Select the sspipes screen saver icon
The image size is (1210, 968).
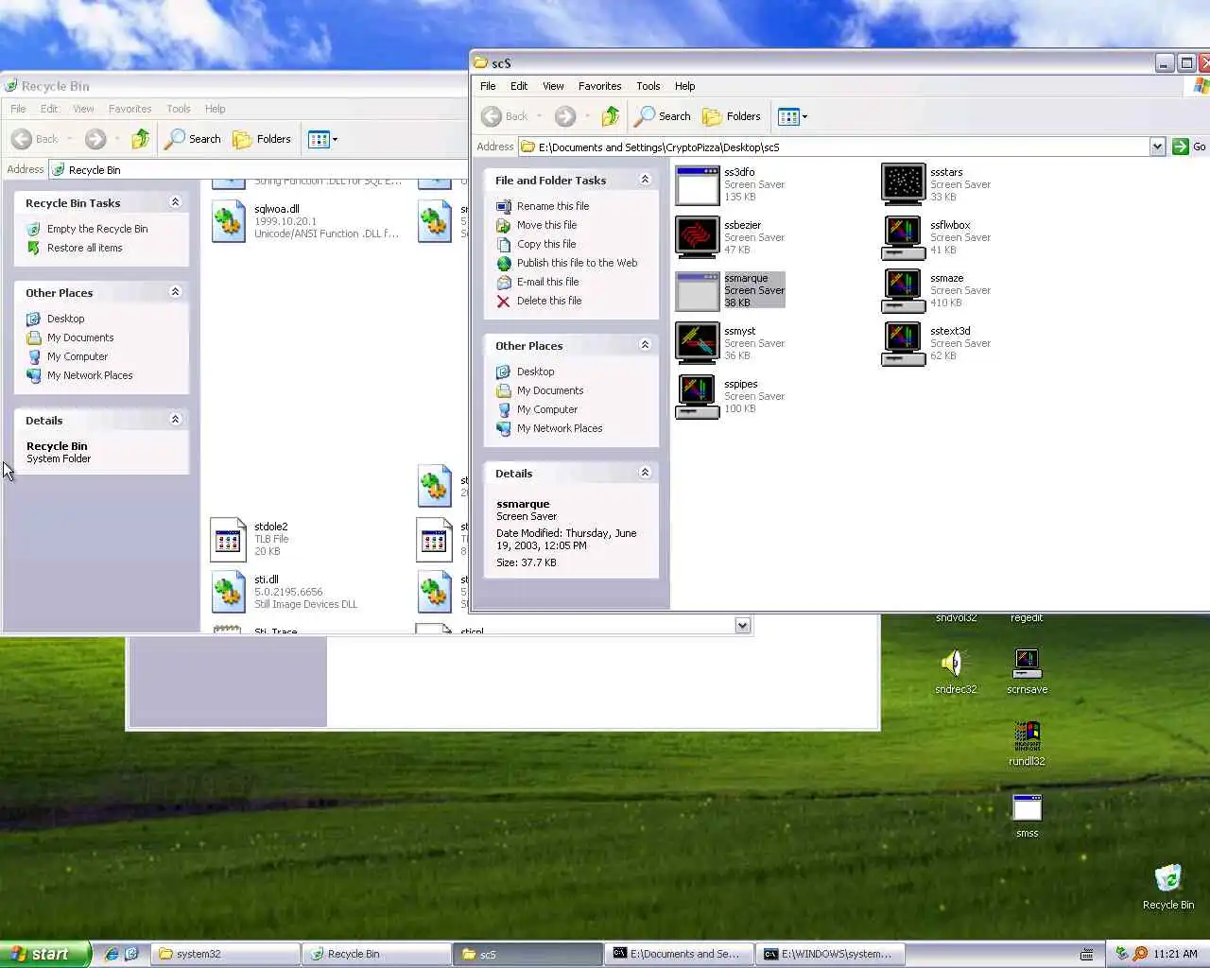[x=698, y=396]
